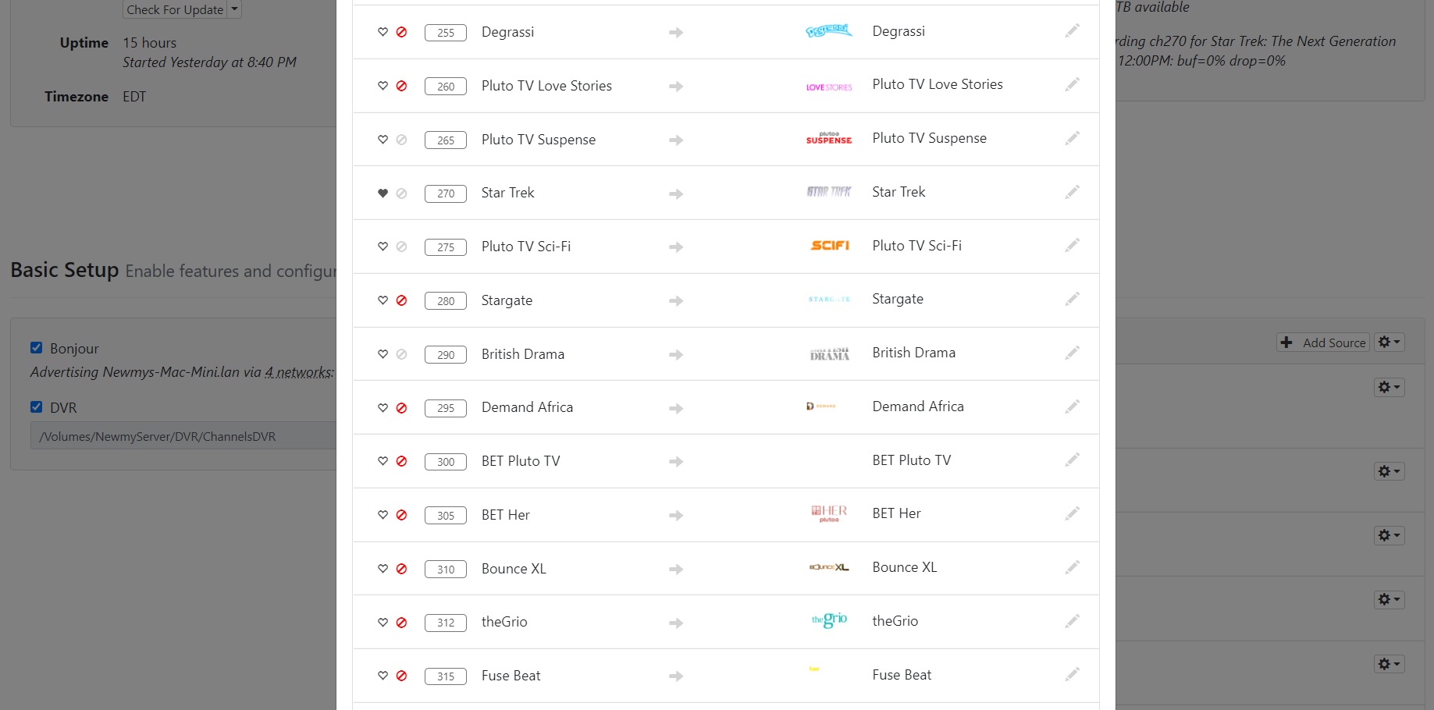The width and height of the screenshot is (1434, 710).
Task: Hide BET Pluto TV using its block icon
Action: pyautogui.click(x=401, y=461)
